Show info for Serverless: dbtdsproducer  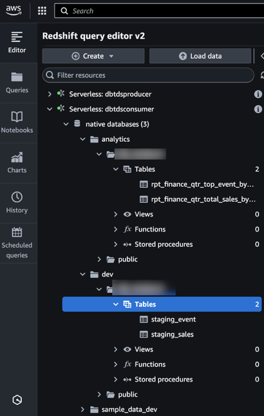pyautogui.click(x=258, y=94)
